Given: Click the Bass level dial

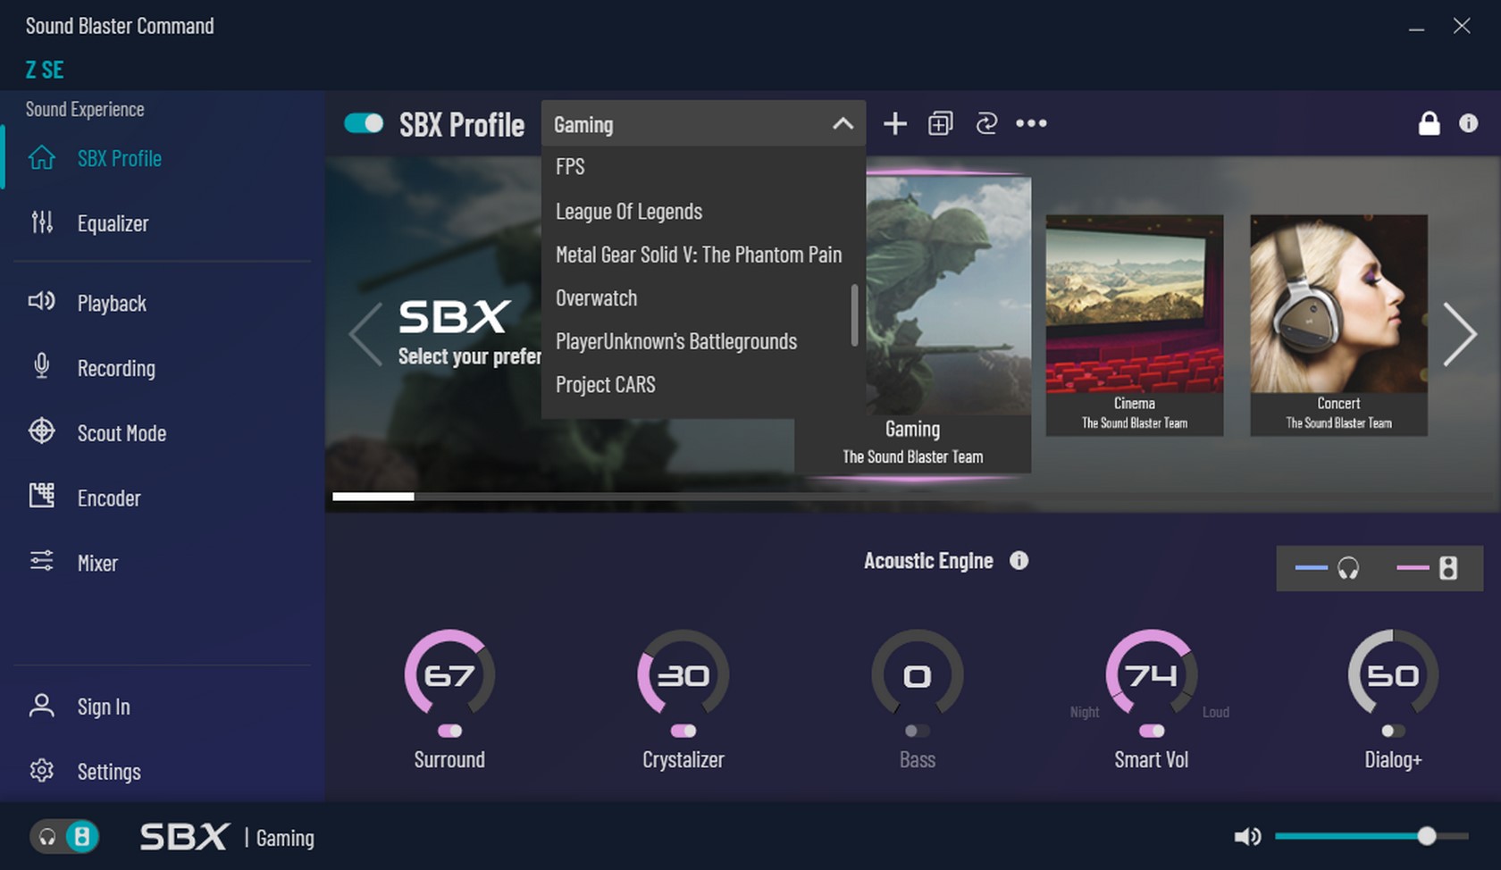Looking at the screenshot, I should coord(918,673).
